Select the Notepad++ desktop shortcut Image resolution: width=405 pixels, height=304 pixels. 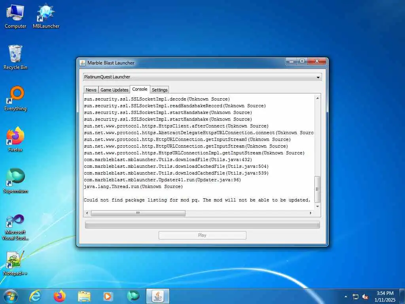(15, 263)
